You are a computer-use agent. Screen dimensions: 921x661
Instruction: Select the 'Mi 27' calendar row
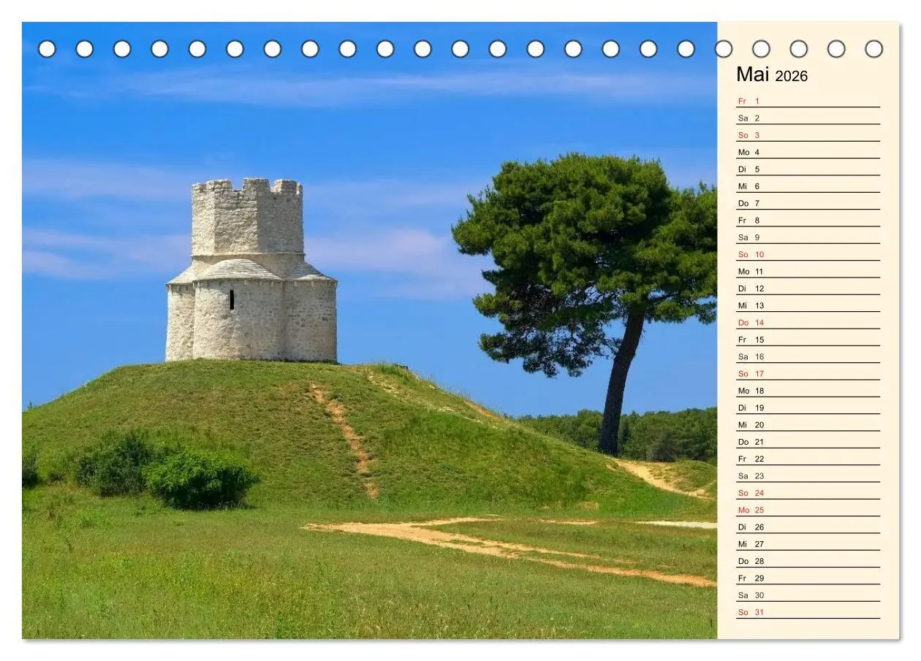coord(808,544)
